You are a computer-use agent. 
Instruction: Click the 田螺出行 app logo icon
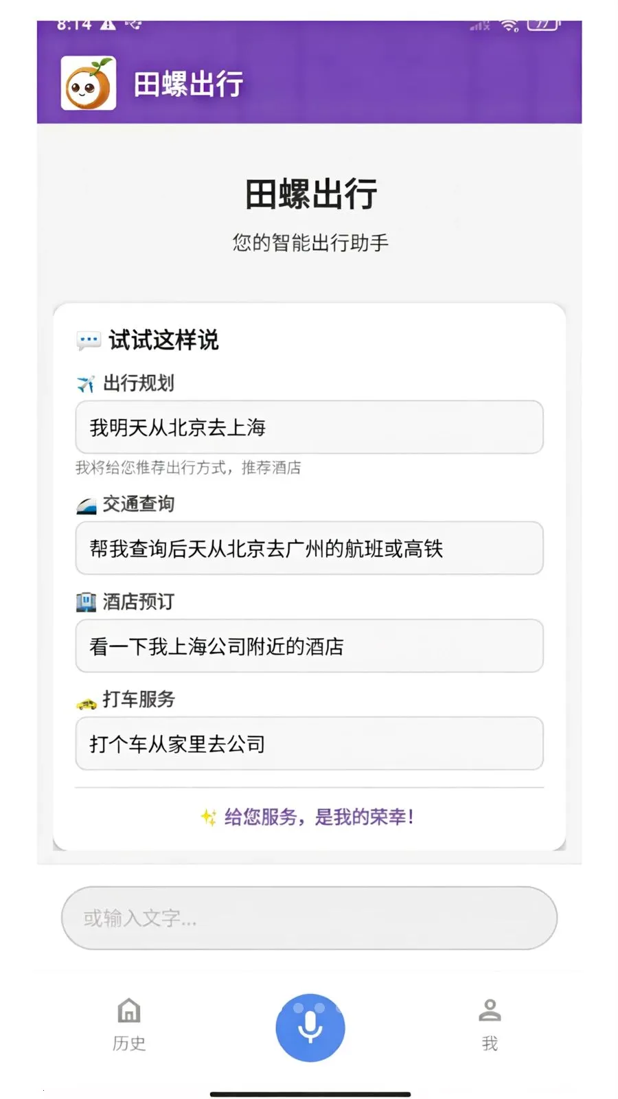point(89,84)
